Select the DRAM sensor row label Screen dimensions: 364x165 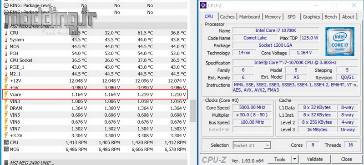pos(16,108)
